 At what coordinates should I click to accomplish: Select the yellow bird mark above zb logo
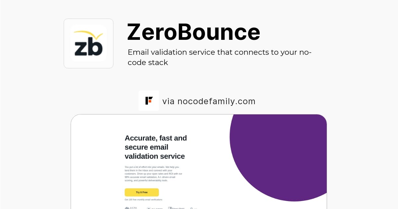(x=89, y=34)
